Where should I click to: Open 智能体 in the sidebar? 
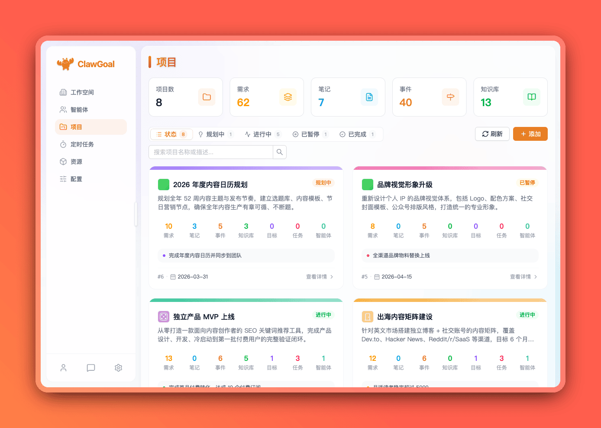coord(91,110)
